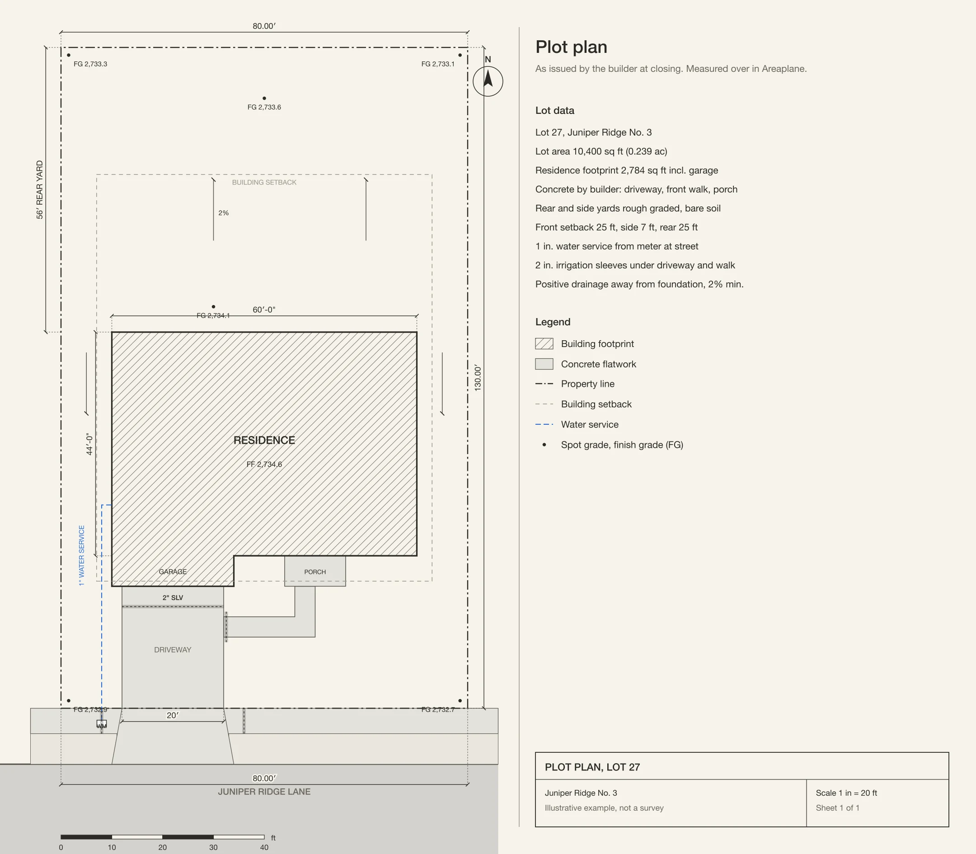Select the GARAGE label

pos(173,572)
